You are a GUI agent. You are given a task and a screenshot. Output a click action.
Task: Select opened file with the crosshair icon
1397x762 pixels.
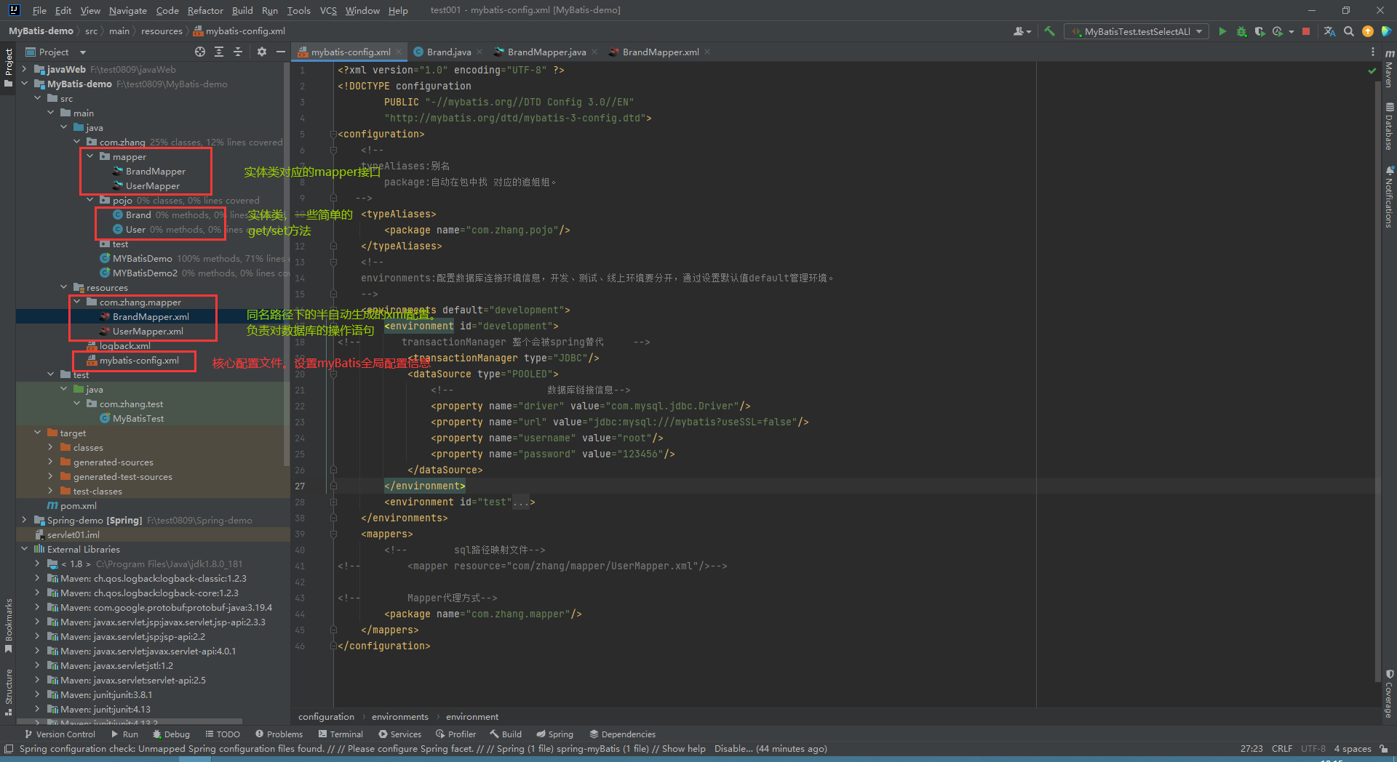point(200,52)
